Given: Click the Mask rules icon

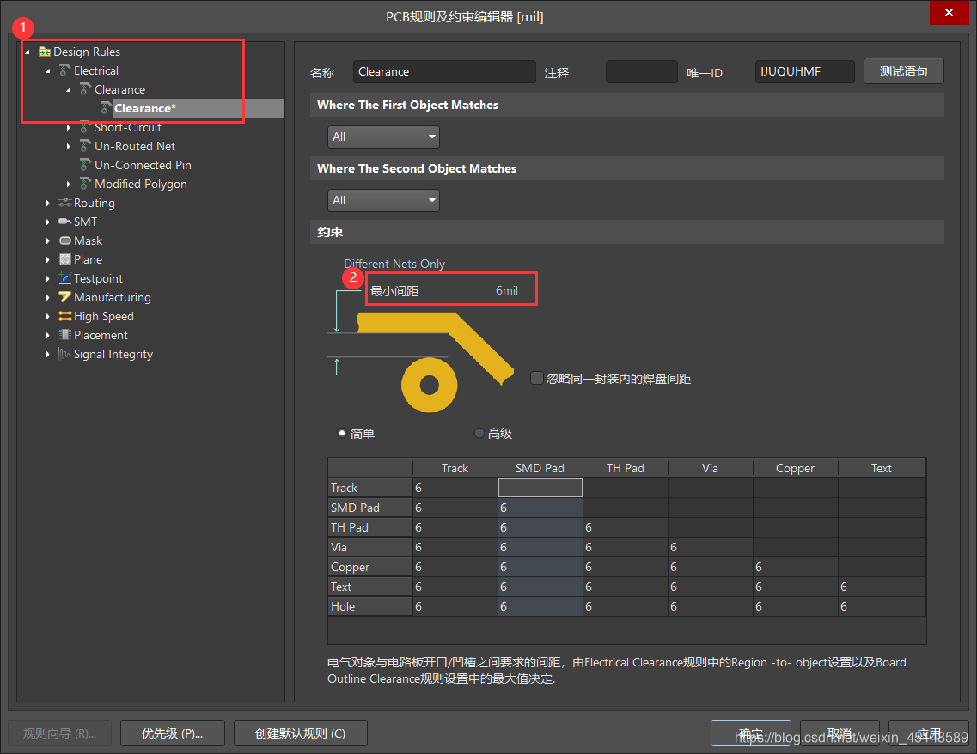Looking at the screenshot, I should coord(65,240).
